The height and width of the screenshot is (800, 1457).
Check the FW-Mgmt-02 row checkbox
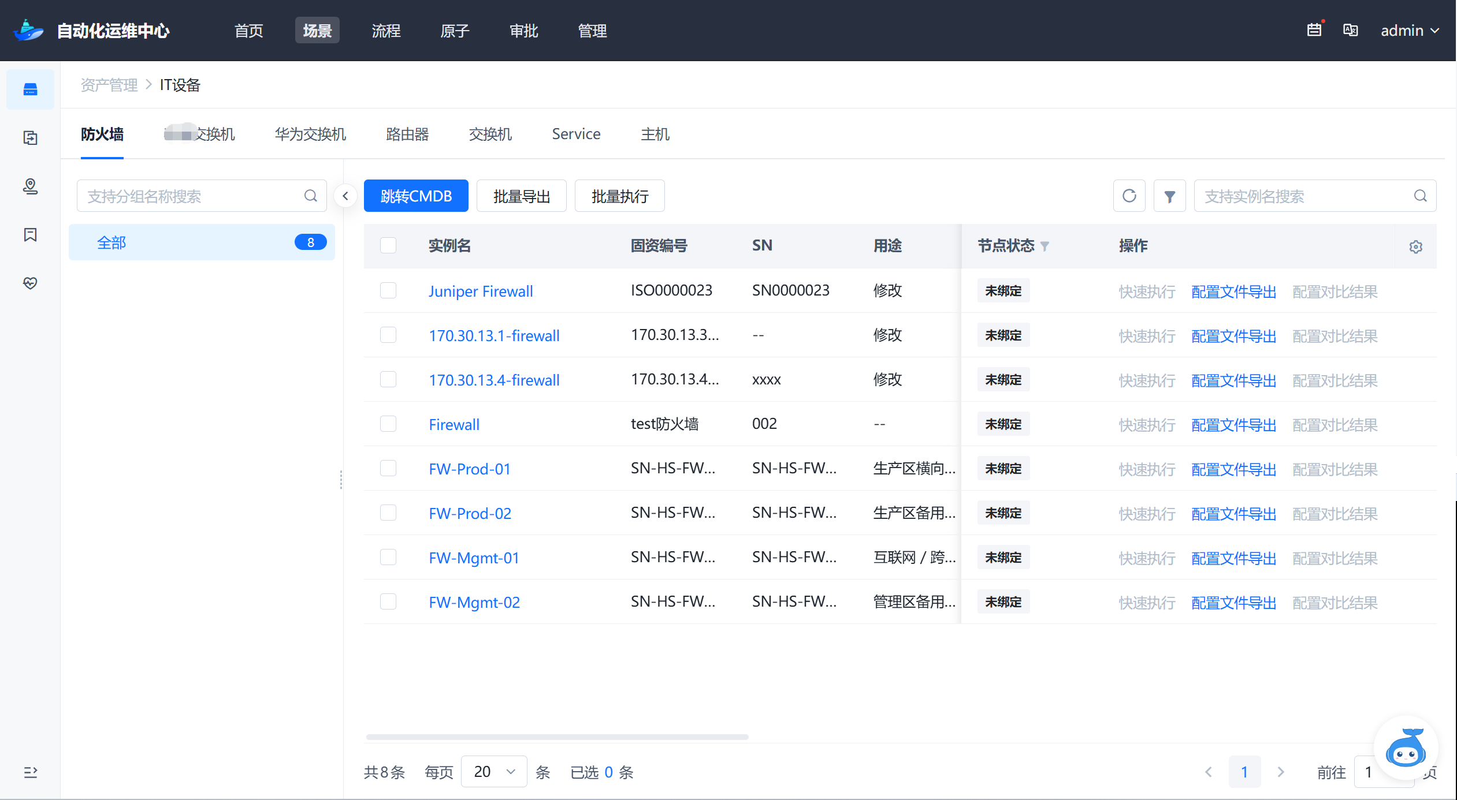pyautogui.click(x=388, y=601)
